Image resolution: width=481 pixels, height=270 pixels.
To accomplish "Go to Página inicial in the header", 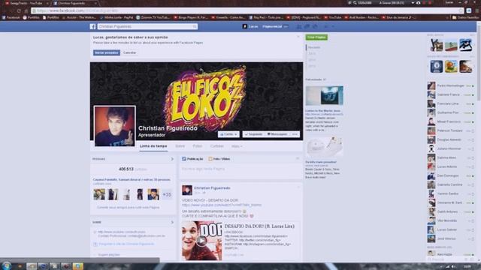I will (x=272, y=27).
